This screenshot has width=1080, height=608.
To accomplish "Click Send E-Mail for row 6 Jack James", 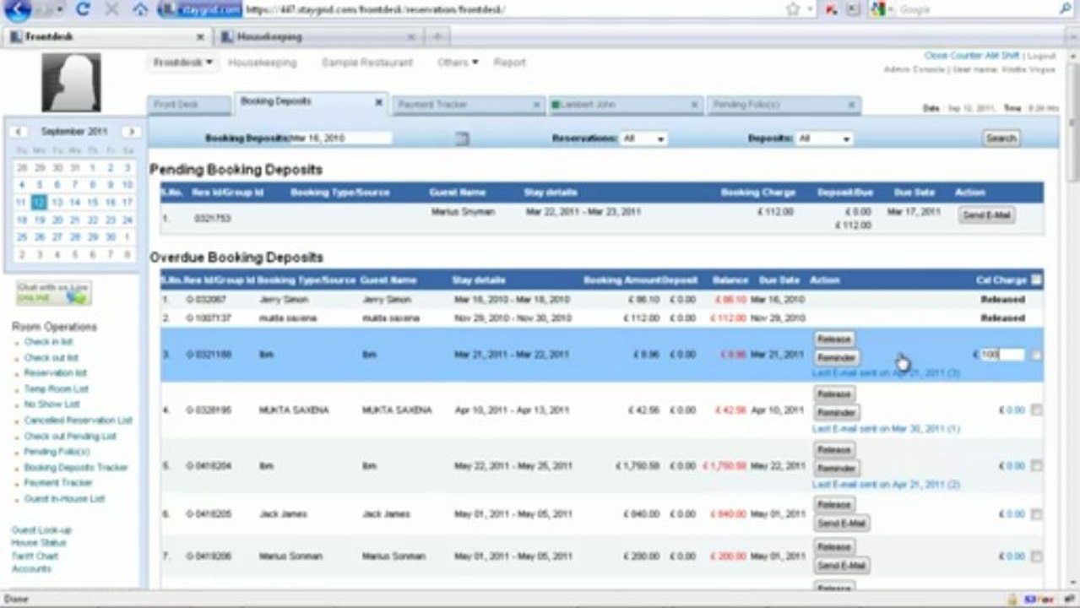I will pyautogui.click(x=842, y=524).
